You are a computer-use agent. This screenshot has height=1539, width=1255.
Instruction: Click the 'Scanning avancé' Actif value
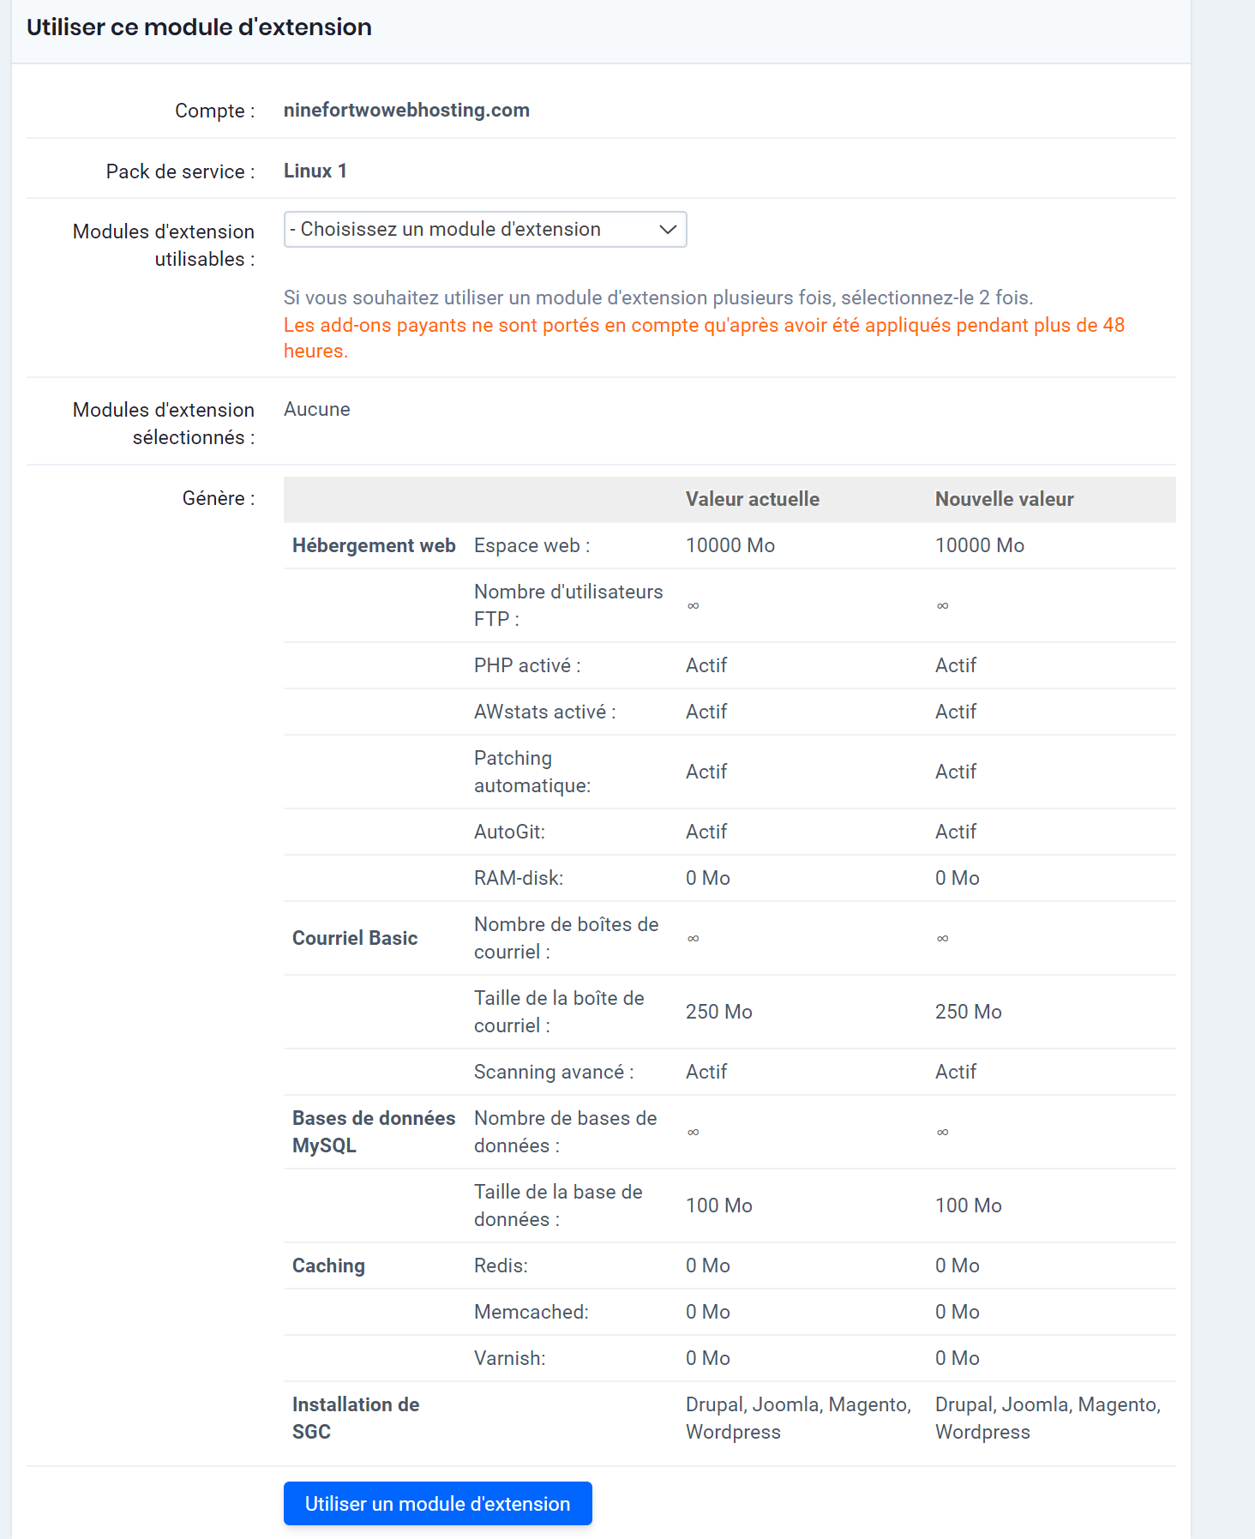point(706,1071)
